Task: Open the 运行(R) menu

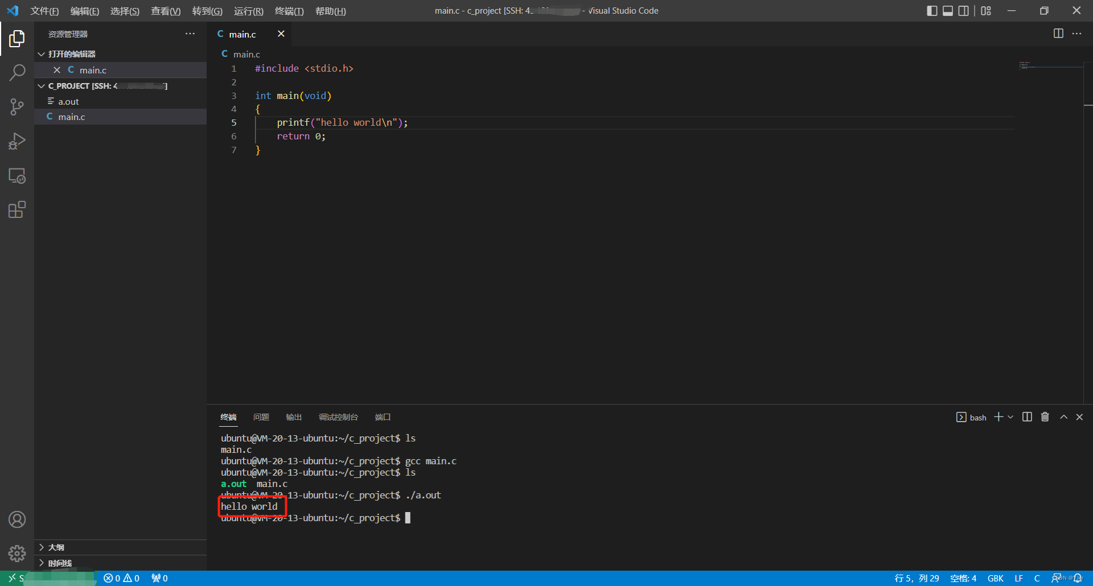Action: [248, 11]
